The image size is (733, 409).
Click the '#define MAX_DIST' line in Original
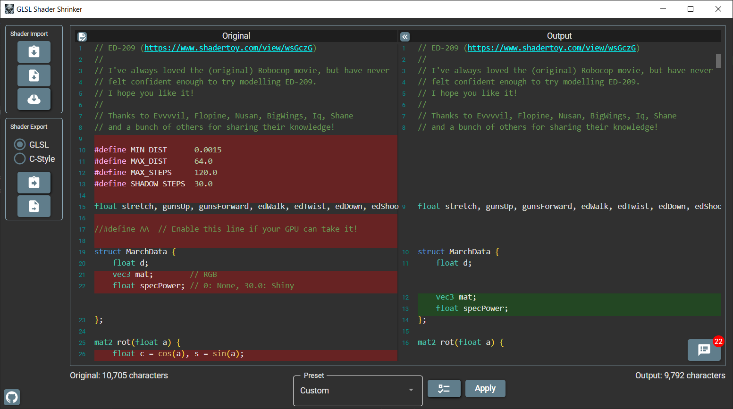[x=154, y=161]
